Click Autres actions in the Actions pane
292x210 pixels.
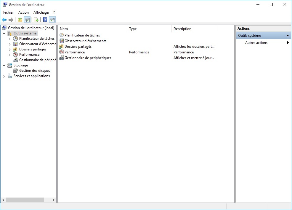click(x=256, y=42)
